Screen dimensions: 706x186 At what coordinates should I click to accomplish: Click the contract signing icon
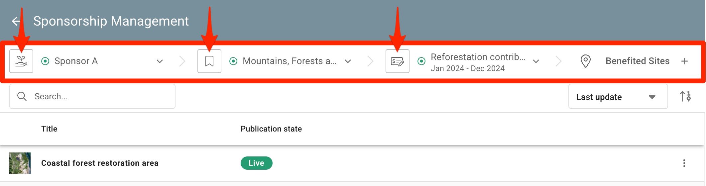tap(398, 61)
